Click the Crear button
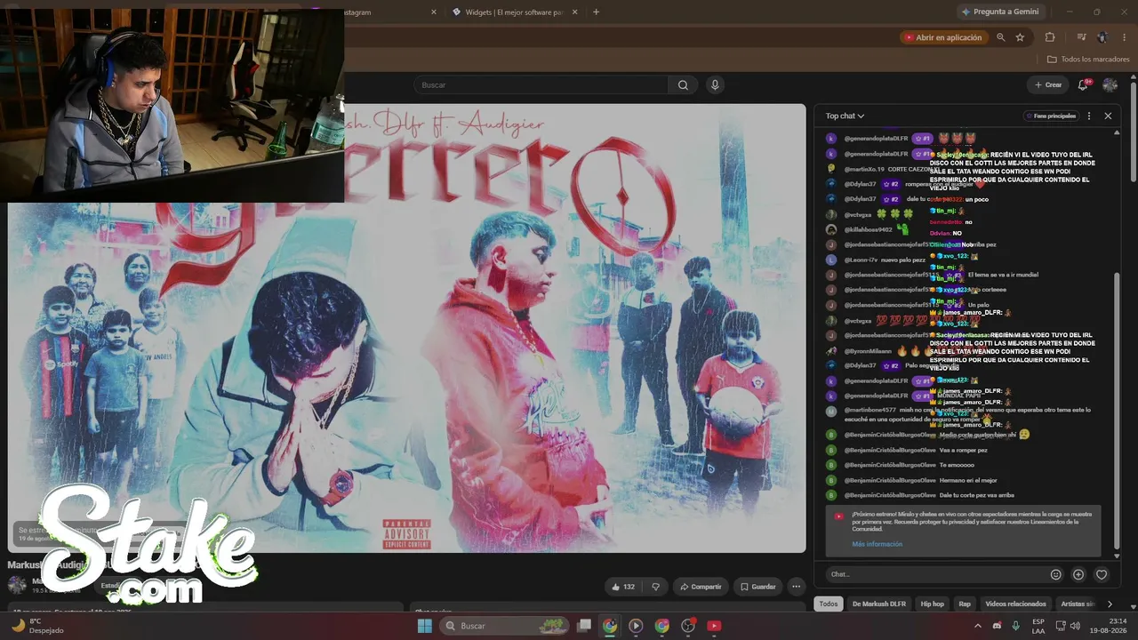Screen dimensions: 1138x640 (x=1047, y=84)
